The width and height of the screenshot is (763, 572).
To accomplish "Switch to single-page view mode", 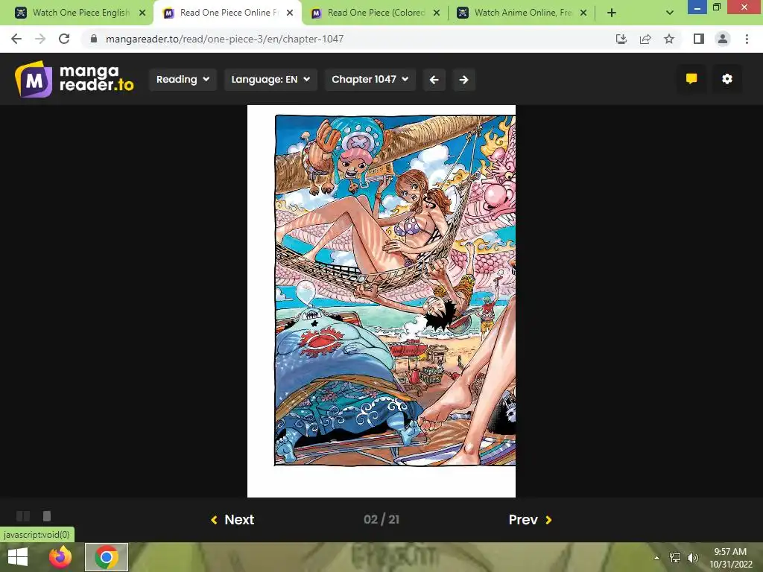I will pos(47,515).
